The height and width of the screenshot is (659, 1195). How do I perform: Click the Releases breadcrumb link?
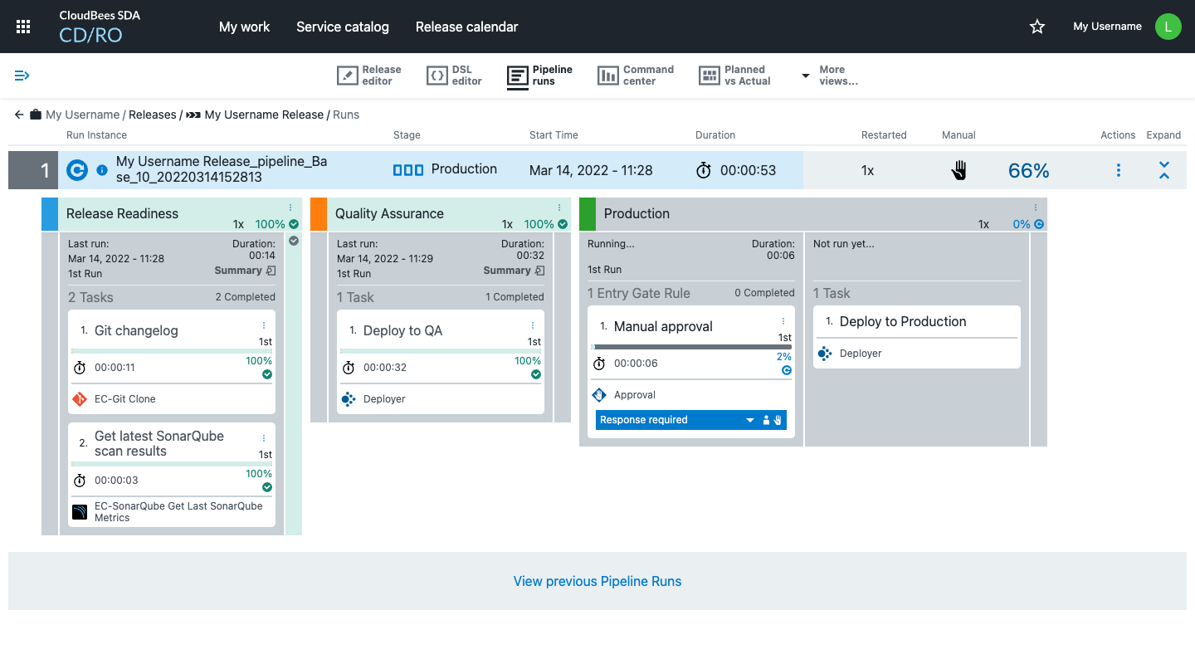(x=153, y=115)
